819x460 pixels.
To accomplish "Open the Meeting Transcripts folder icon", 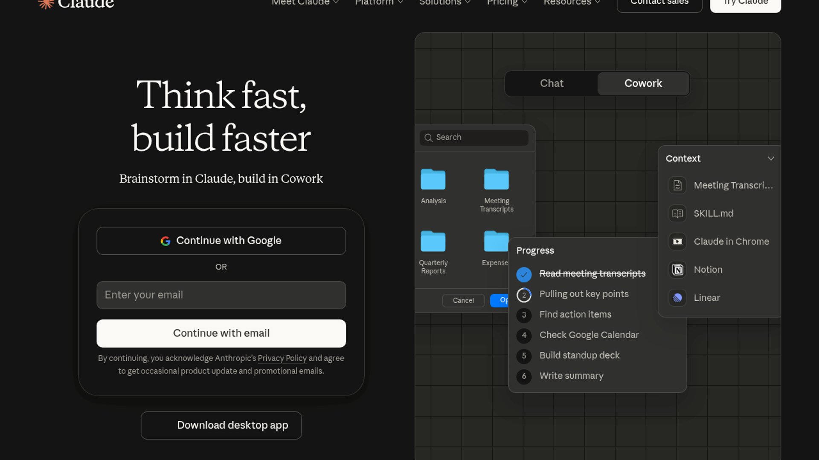I will [x=496, y=180].
